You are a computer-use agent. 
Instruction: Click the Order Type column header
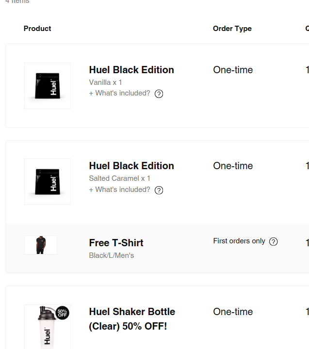pos(232,29)
